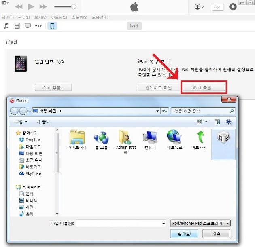This screenshot has width=255, height=247.
Task: Open the recent locations arrow beside nav buttons
Action: [30, 111]
